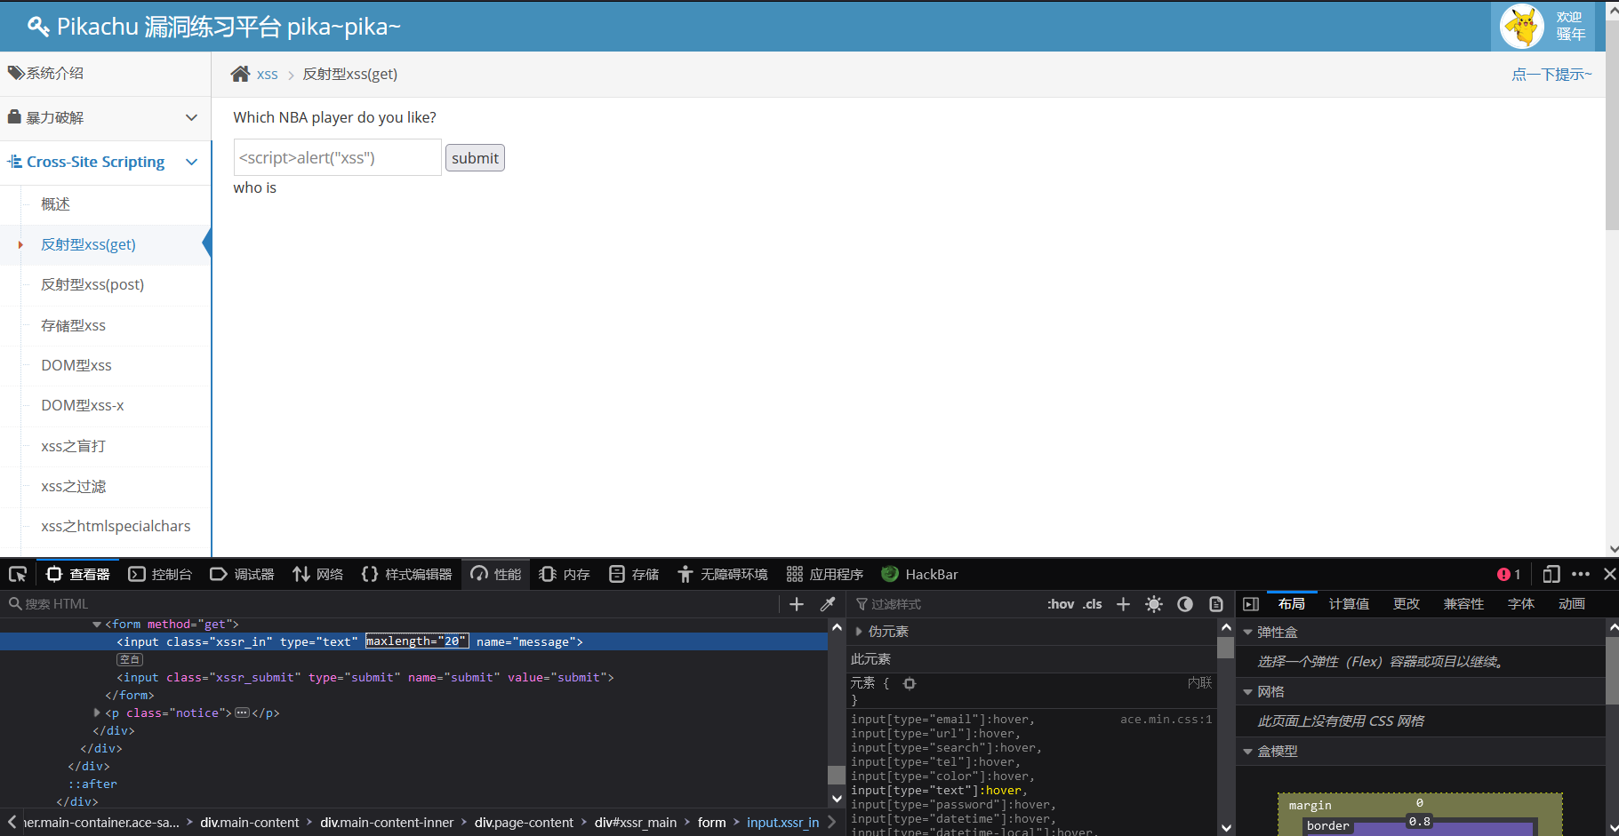Screen dimensions: 1619x836
Task: Open the 样式编辑器 style editor tab
Action: 406,574
